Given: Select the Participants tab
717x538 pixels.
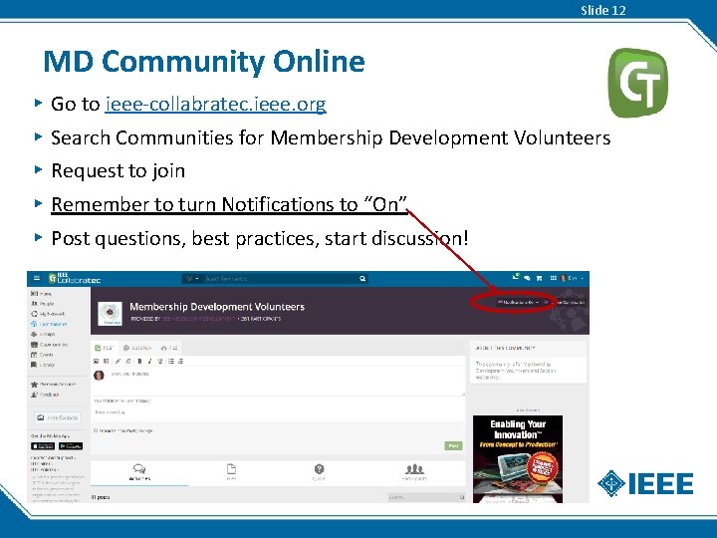Looking at the screenshot, I should click(414, 472).
